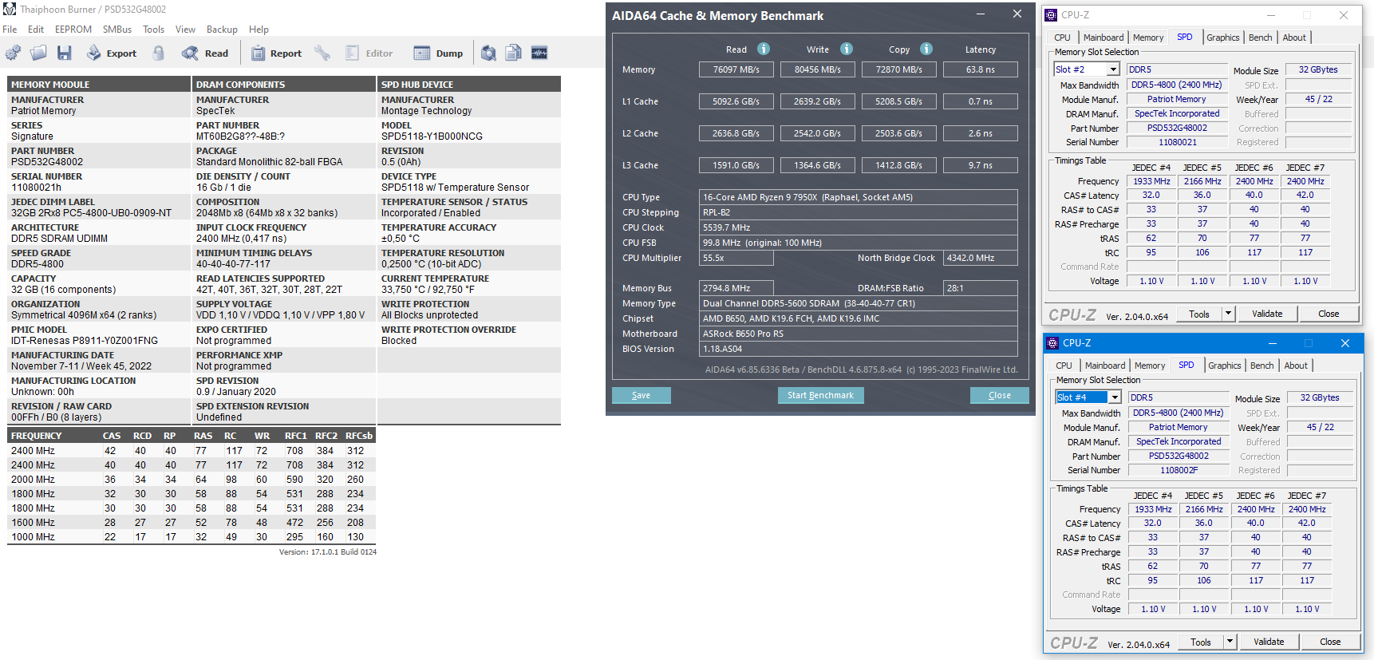Select the SPD tab in lower CPU-Z window

[1186, 365]
